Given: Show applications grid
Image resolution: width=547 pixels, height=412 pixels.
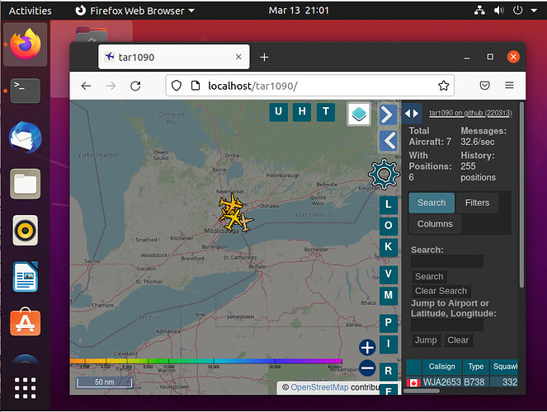Looking at the screenshot, I should [x=25, y=388].
